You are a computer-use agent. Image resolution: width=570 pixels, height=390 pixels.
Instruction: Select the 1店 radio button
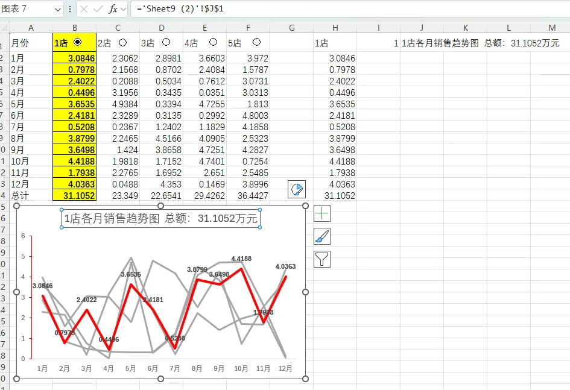[x=77, y=42]
